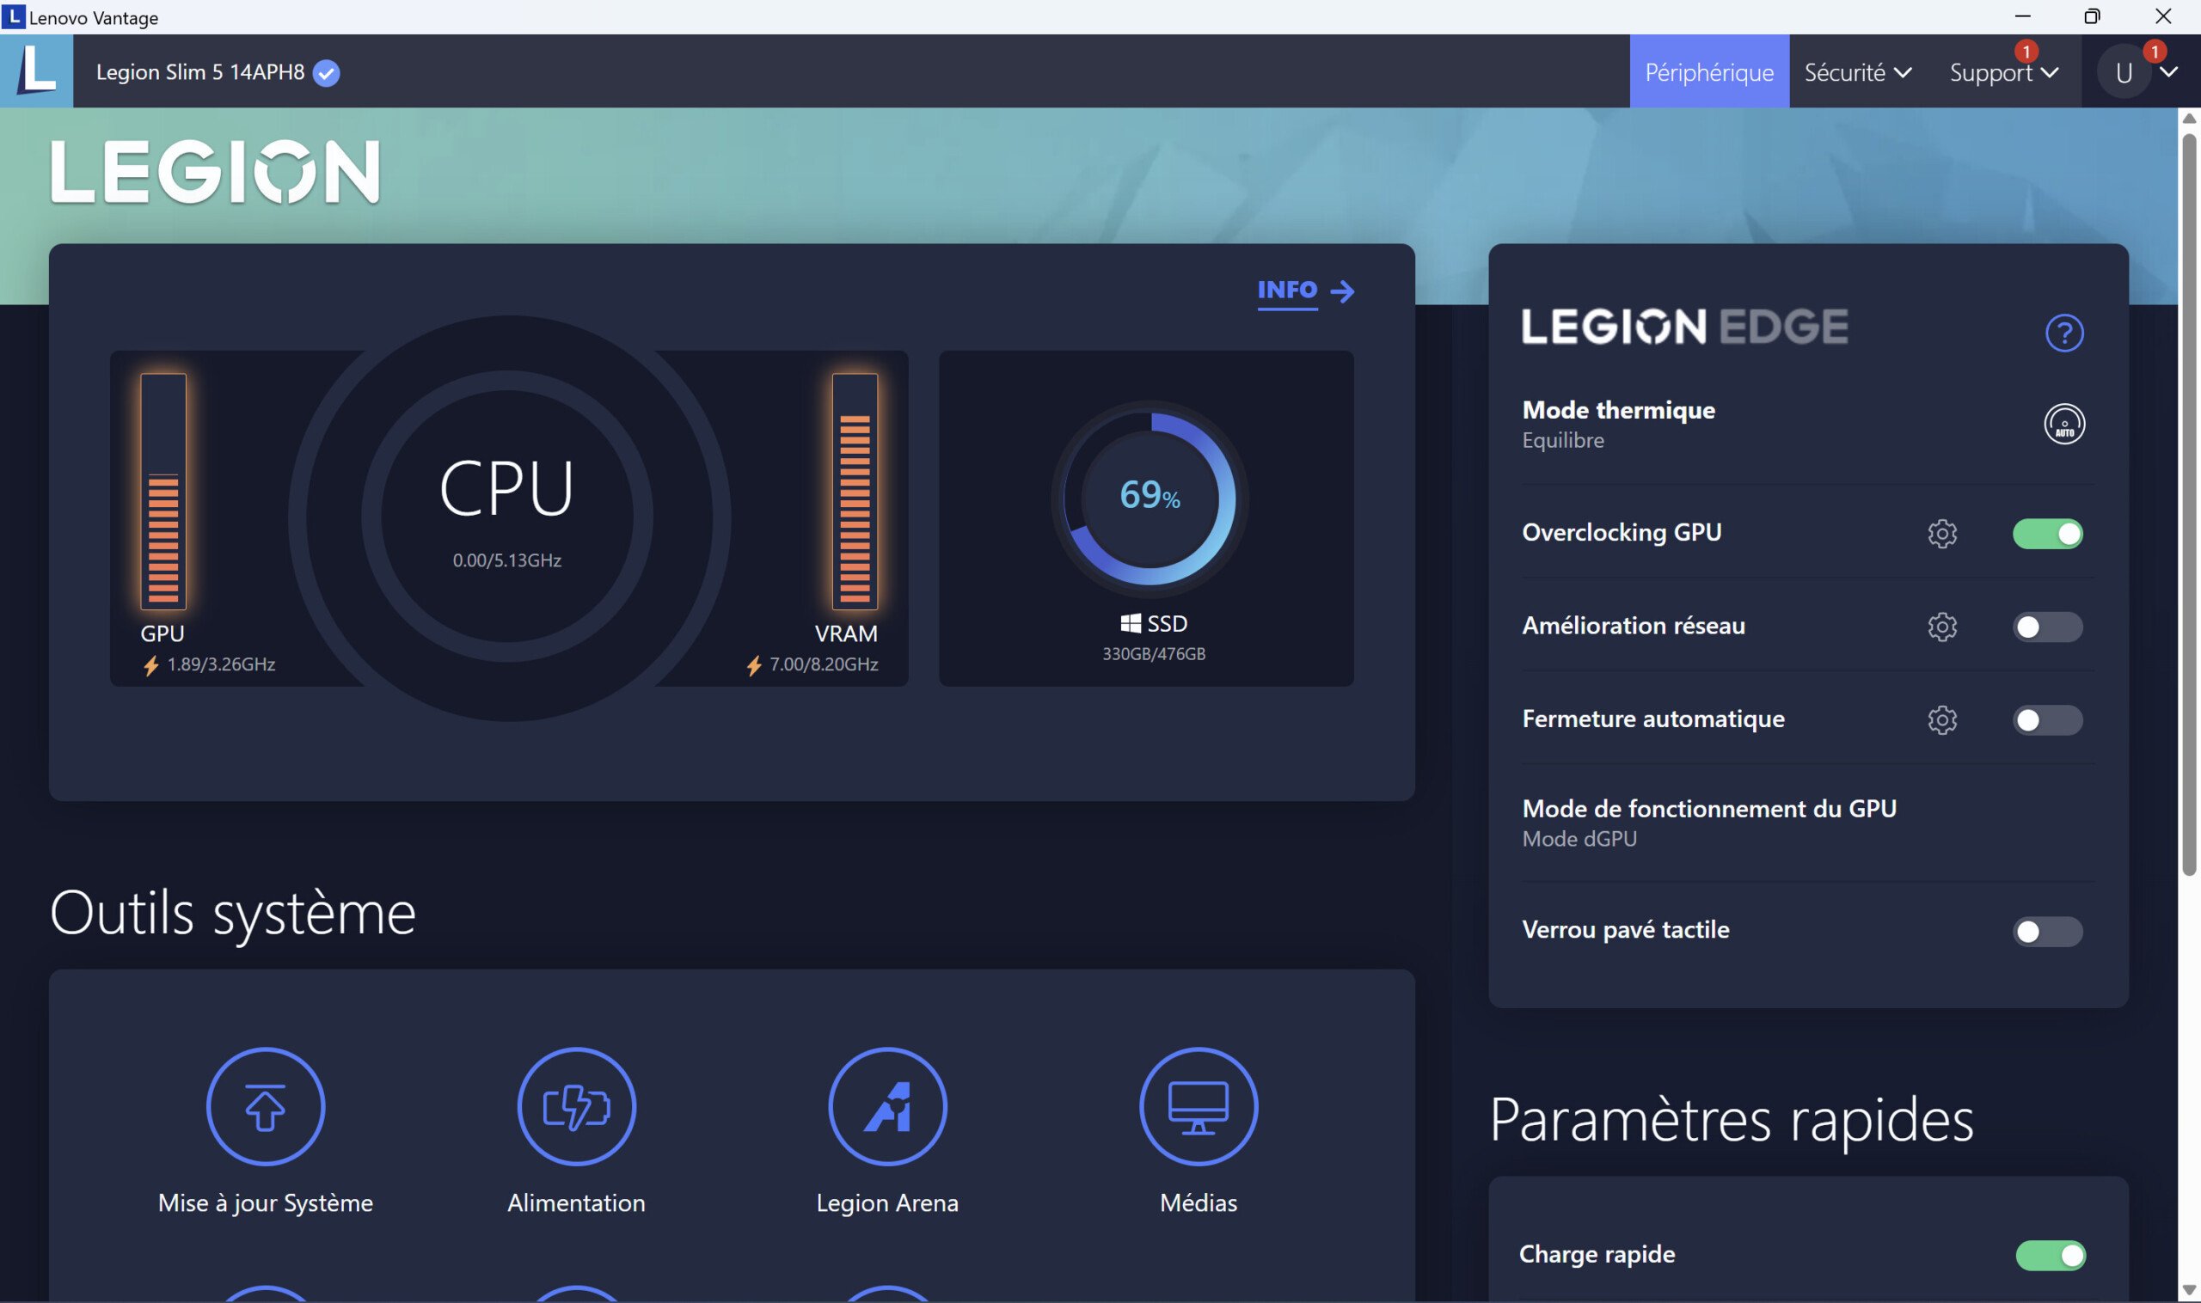Screen dimensions: 2201x1303
Task: Expand the Support dropdown menu
Action: click(x=2002, y=72)
